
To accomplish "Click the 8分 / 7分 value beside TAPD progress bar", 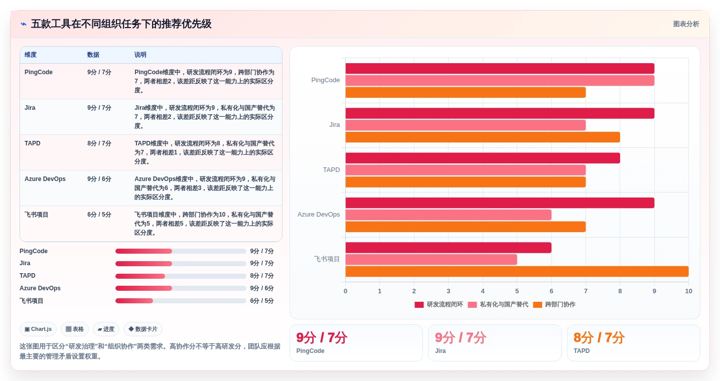I will (x=262, y=276).
